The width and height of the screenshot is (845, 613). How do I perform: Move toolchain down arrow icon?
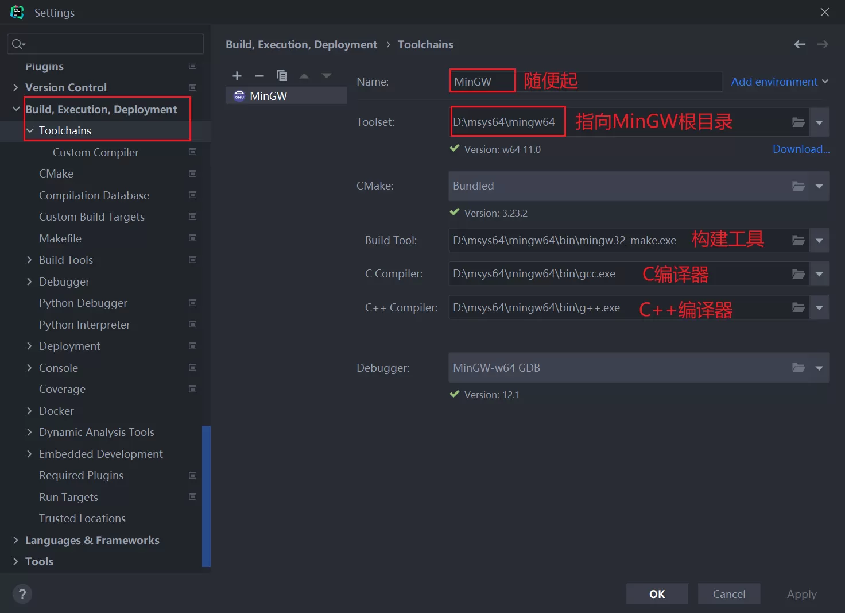(x=327, y=76)
